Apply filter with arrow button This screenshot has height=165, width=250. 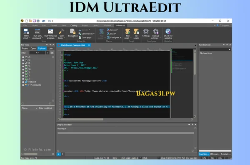[47, 53]
